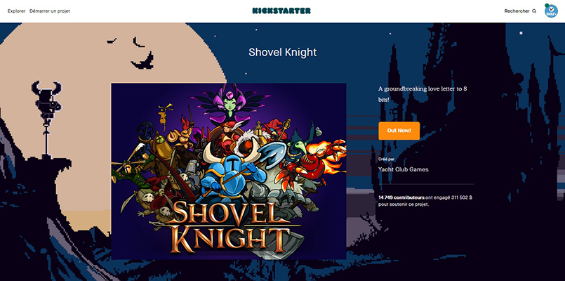Click the green notification dot on avatar
The height and width of the screenshot is (281, 565).
click(547, 6)
